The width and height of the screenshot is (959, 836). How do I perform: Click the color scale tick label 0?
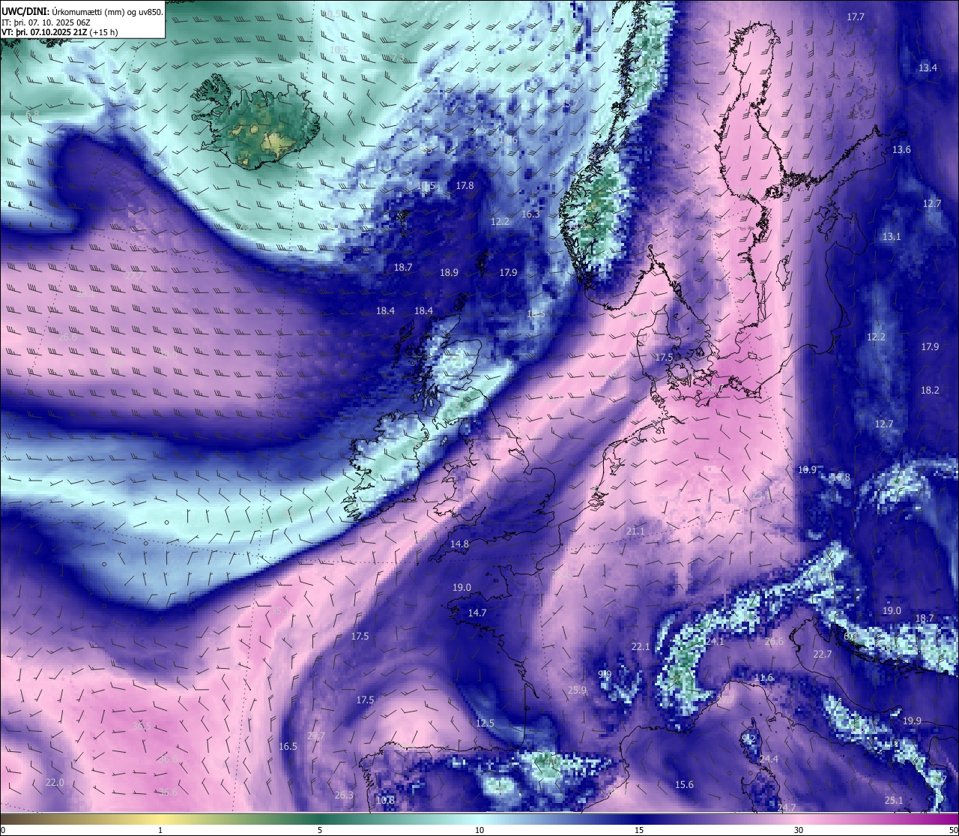point(3,830)
